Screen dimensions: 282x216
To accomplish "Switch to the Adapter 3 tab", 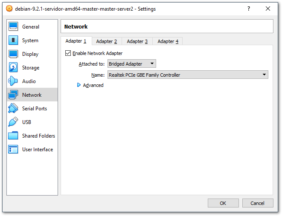I will [x=137, y=41].
